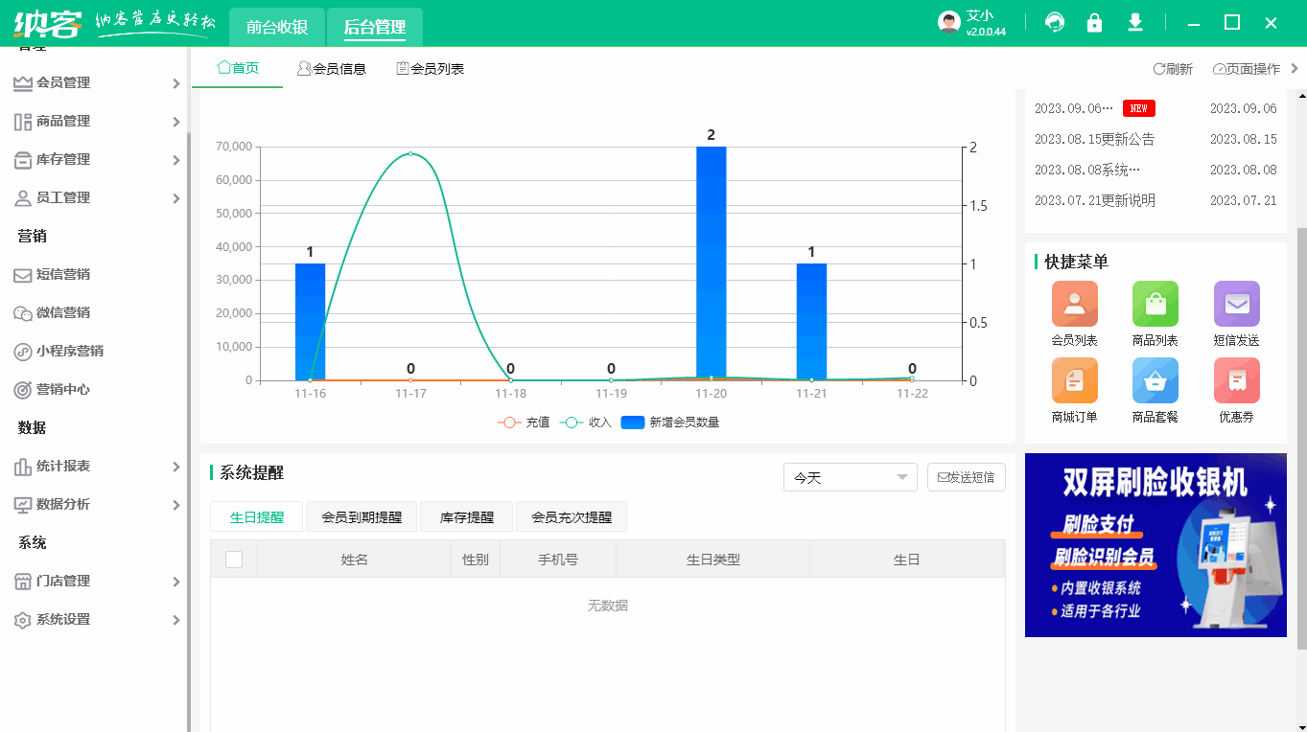Click the customer service headset icon
Viewport: 1307px width, 732px height.
pyautogui.click(x=1054, y=21)
